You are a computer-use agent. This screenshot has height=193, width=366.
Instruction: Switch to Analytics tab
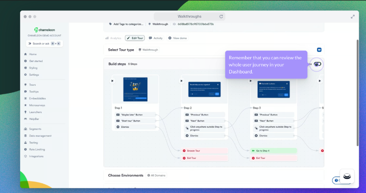click(x=113, y=38)
